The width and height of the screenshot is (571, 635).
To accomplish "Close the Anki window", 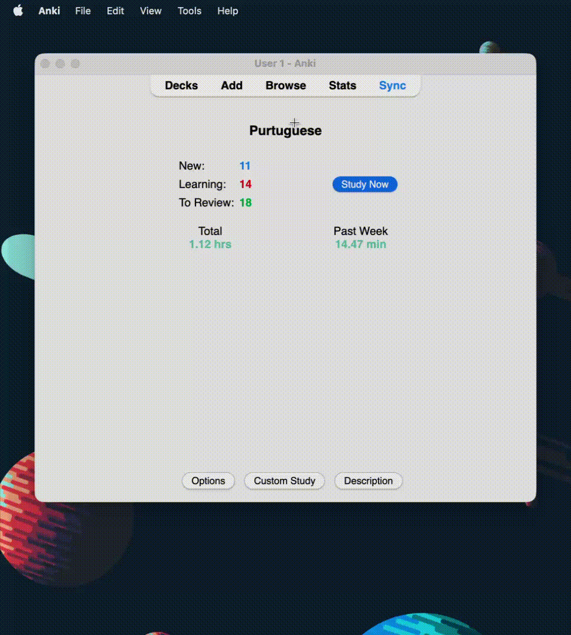I will click(x=45, y=63).
